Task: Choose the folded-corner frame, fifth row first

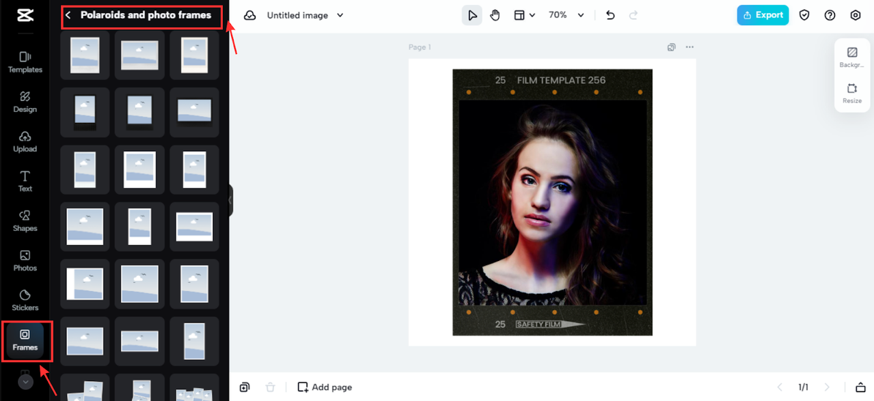Action: 85,284
